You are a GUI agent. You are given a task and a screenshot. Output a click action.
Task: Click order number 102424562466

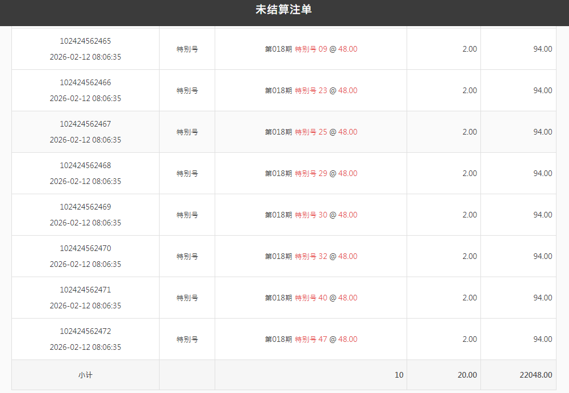pos(85,83)
